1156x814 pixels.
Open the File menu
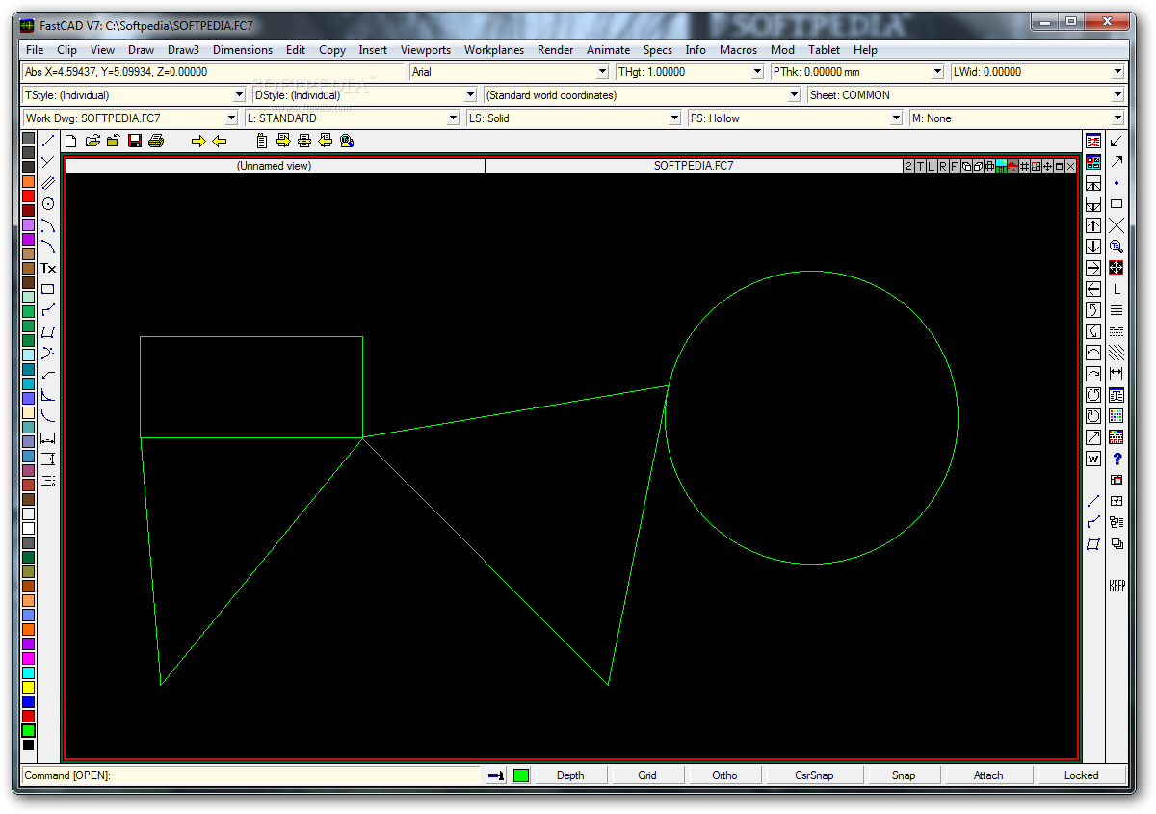tap(35, 50)
